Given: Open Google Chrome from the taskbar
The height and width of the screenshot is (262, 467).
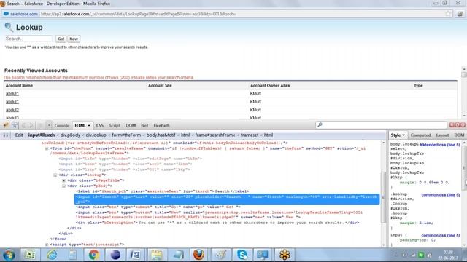Looking at the screenshot, I should click(94, 255).
